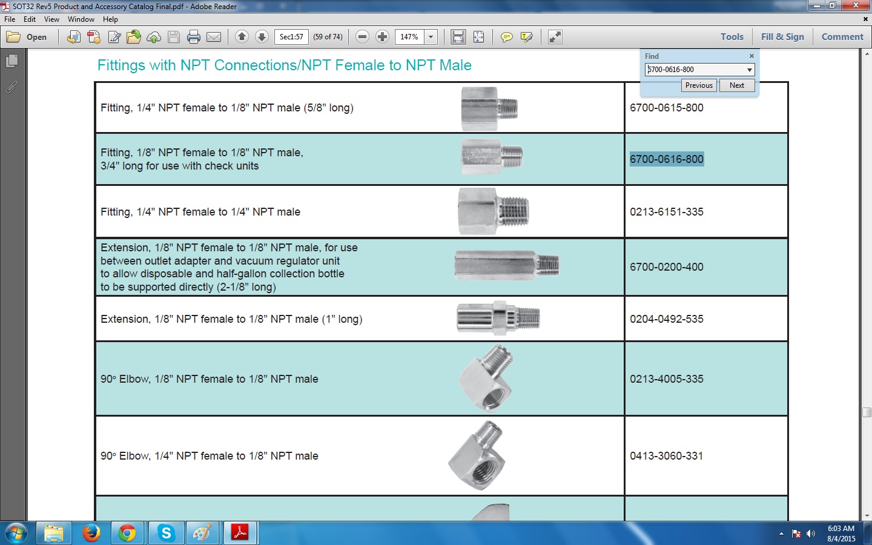Click the envelope email icon
872x545 pixels.
[214, 37]
